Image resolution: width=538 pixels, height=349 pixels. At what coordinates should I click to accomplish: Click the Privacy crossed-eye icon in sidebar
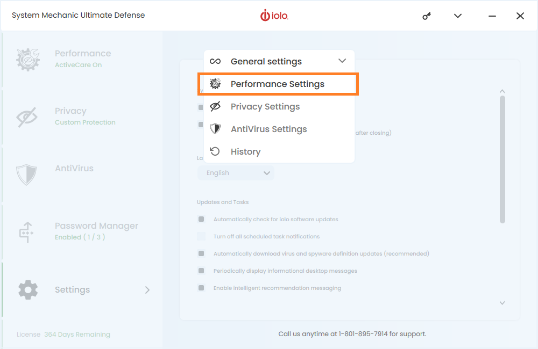(x=27, y=117)
